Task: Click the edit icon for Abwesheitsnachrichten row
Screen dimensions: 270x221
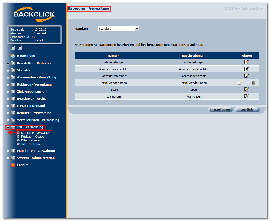Action: point(246,69)
